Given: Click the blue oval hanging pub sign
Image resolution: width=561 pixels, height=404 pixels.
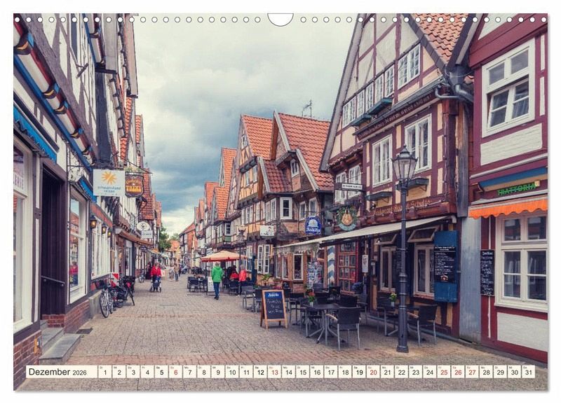Looking at the screenshot, I should tap(313, 225).
